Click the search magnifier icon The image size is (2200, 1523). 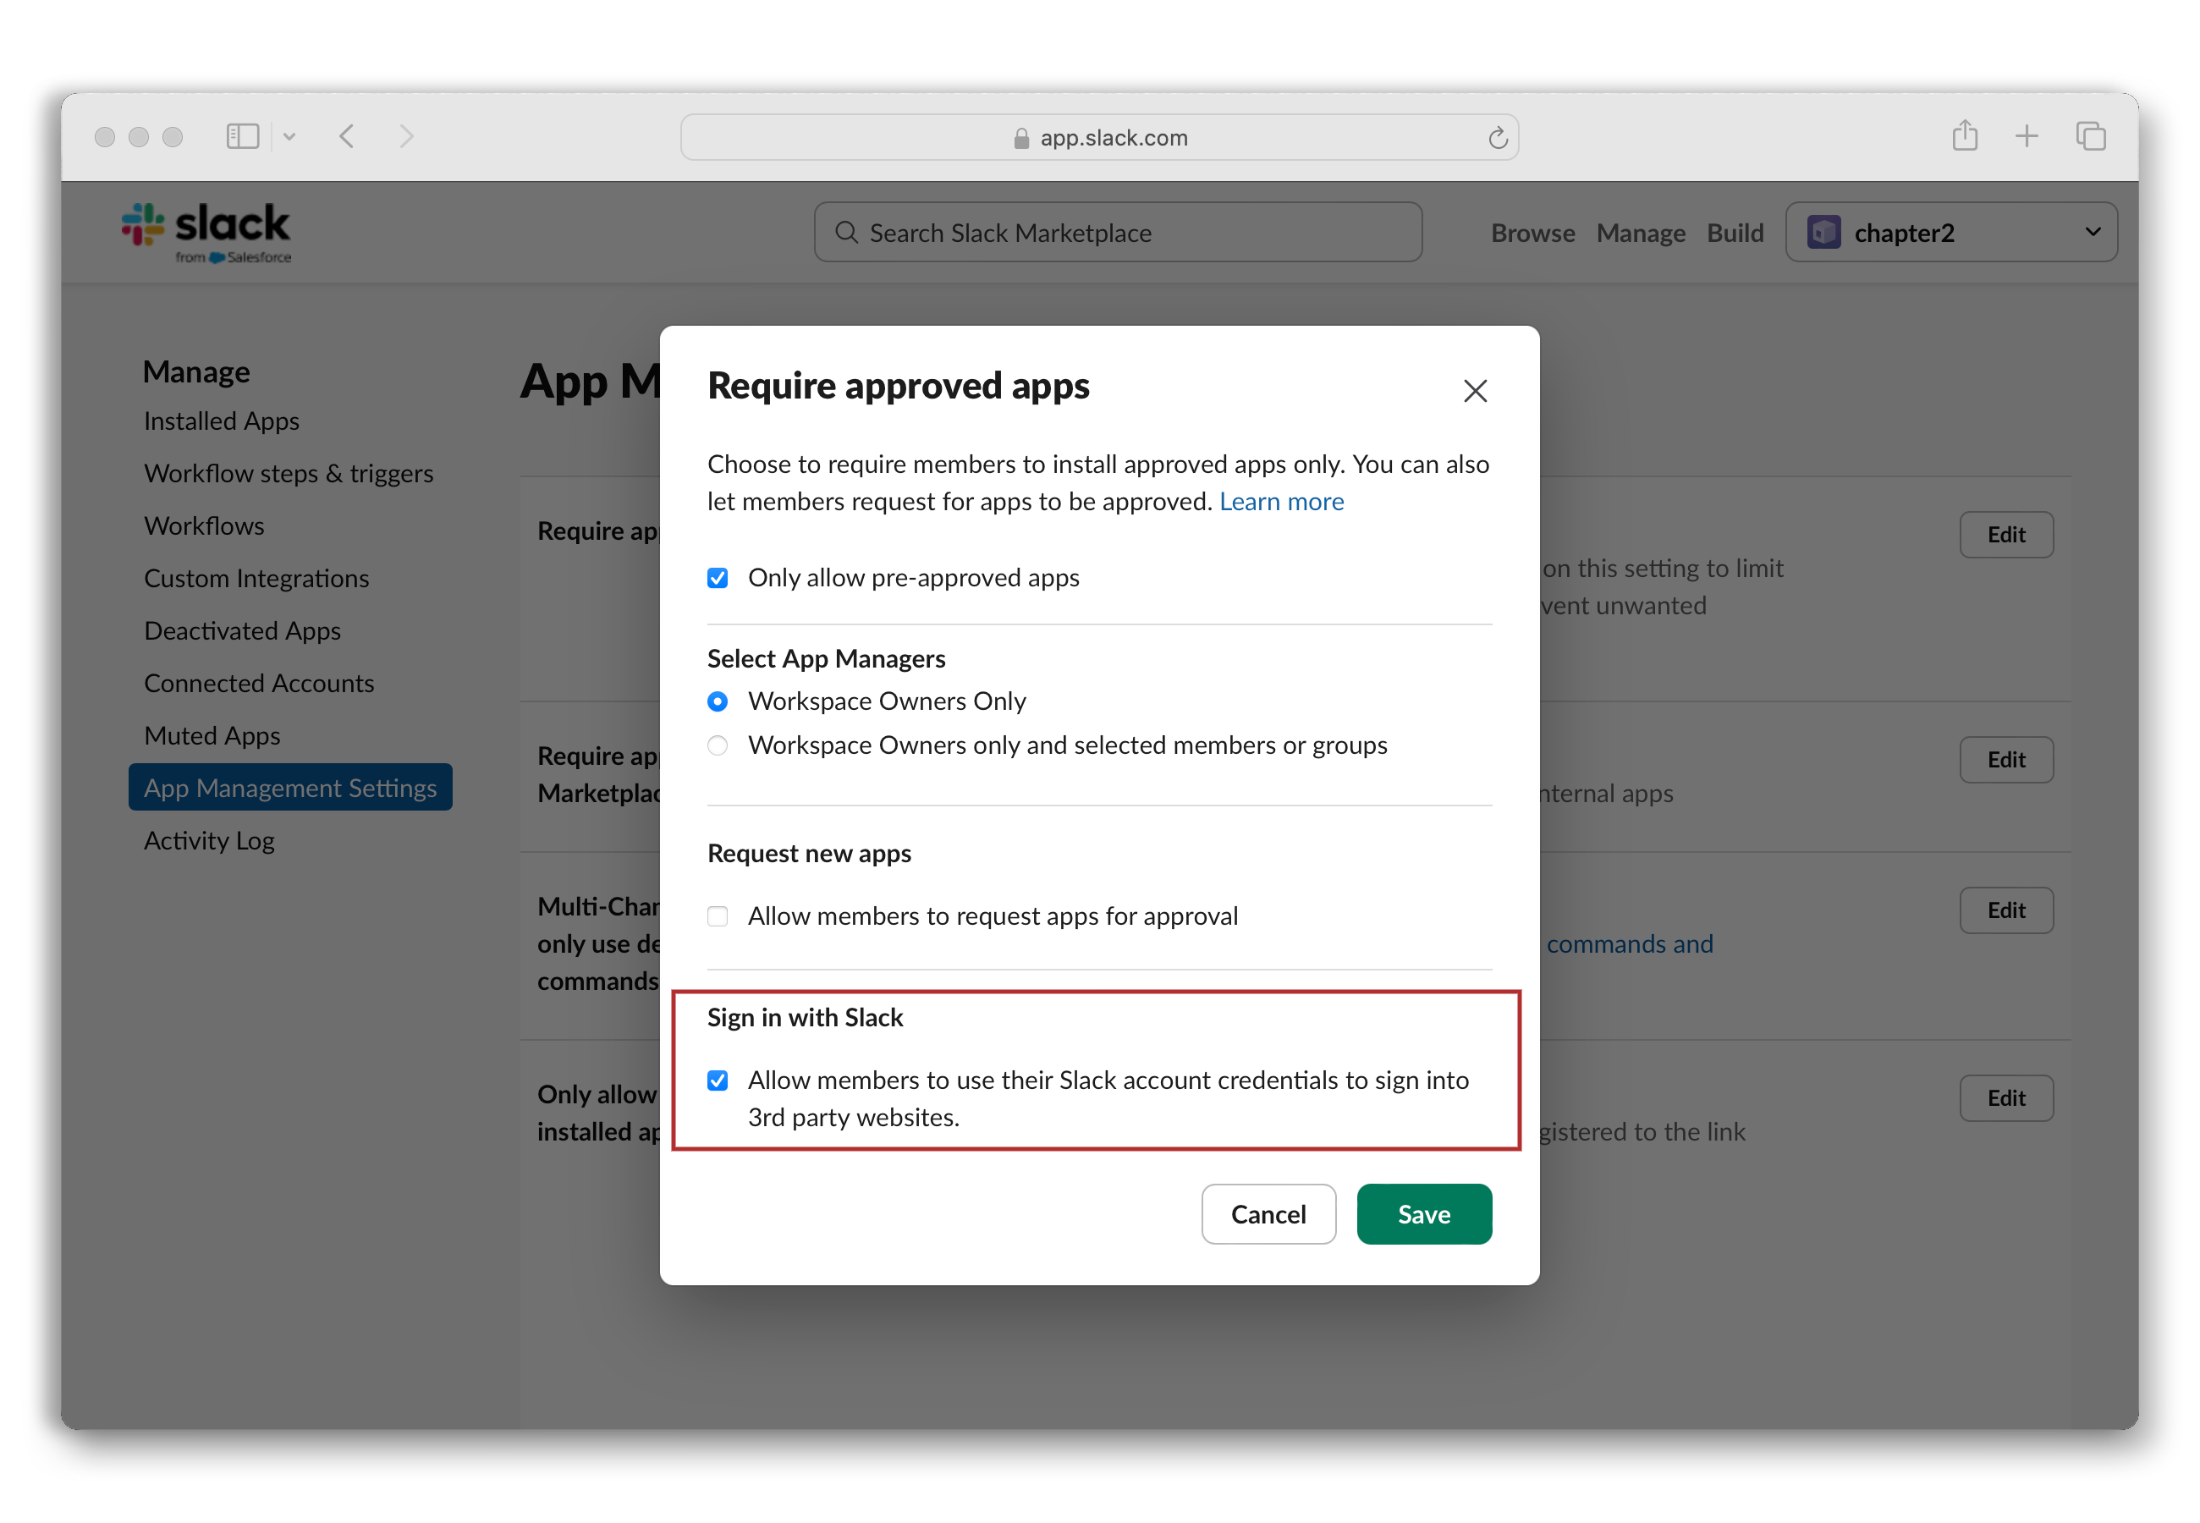click(x=845, y=232)
